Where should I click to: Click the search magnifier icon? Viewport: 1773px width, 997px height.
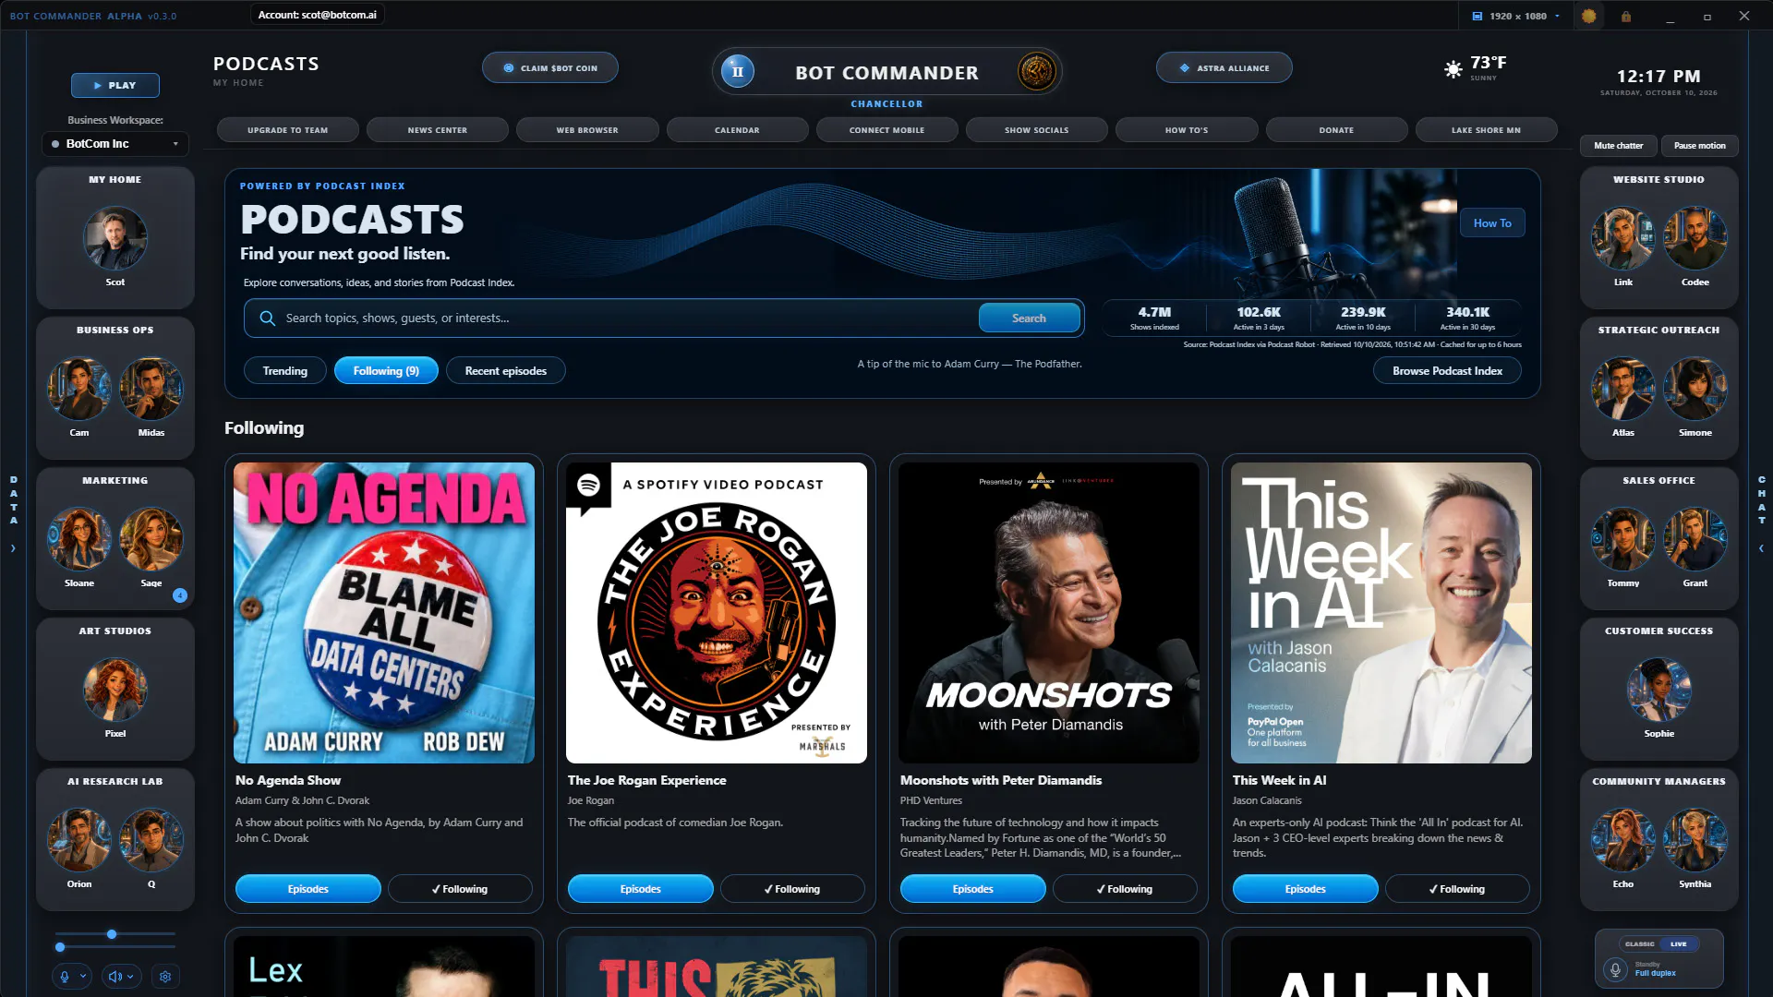pos(267,318)
